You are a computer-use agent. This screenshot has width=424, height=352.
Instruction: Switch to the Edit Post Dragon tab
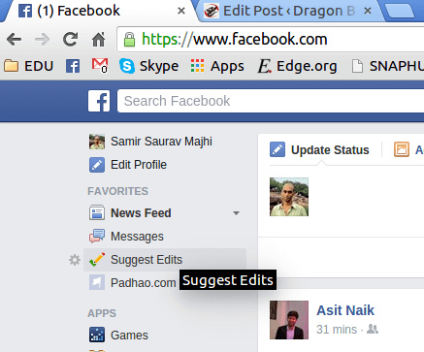288,11
